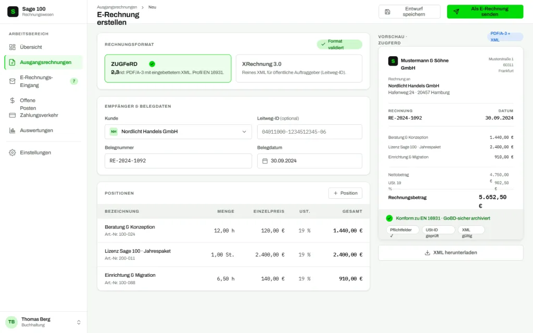The width and height of the screenshot is (533, 333).
Task: Click the Einzelpreis 140,00 € cell
Action: pos(273,279)
